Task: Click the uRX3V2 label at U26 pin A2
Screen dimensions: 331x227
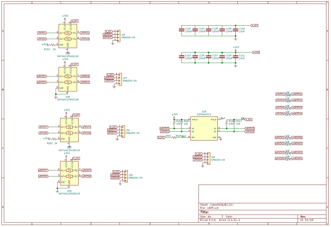Action: click(x=42, y=82)
